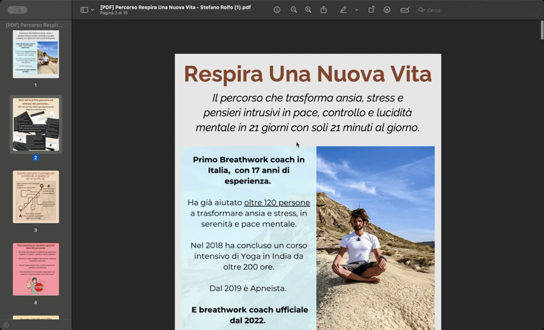Viewport: 544px width, 330px height.
Task: Open page 3 from the sidebar
Action: click(35, 197)
